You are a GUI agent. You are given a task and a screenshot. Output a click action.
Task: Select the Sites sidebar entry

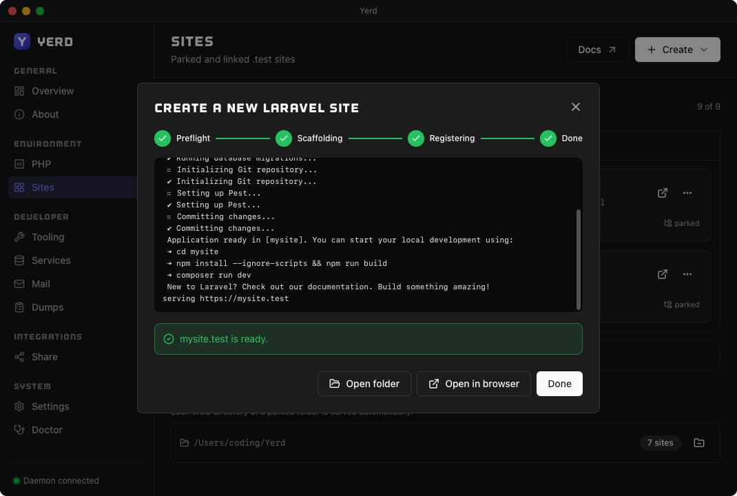coord(72,187)
